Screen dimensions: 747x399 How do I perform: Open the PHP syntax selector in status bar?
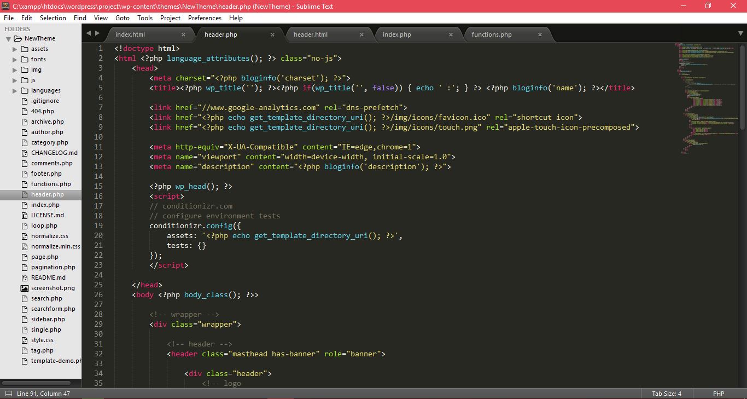click(719, 393)
